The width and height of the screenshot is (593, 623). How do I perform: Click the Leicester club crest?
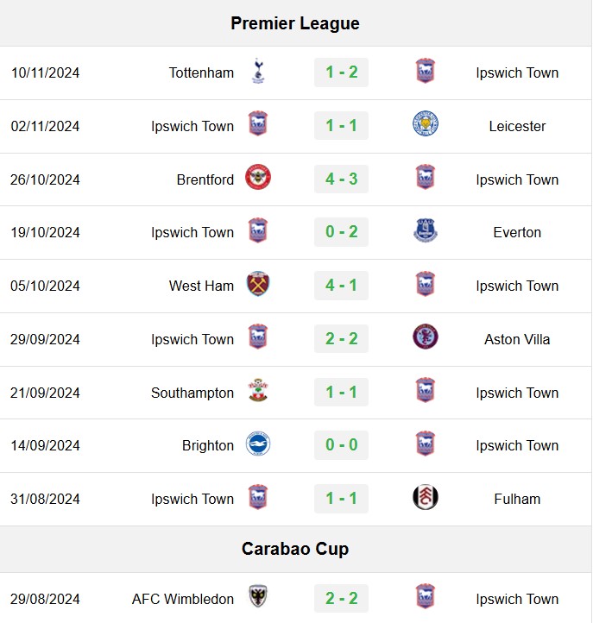tap(426, 124)
